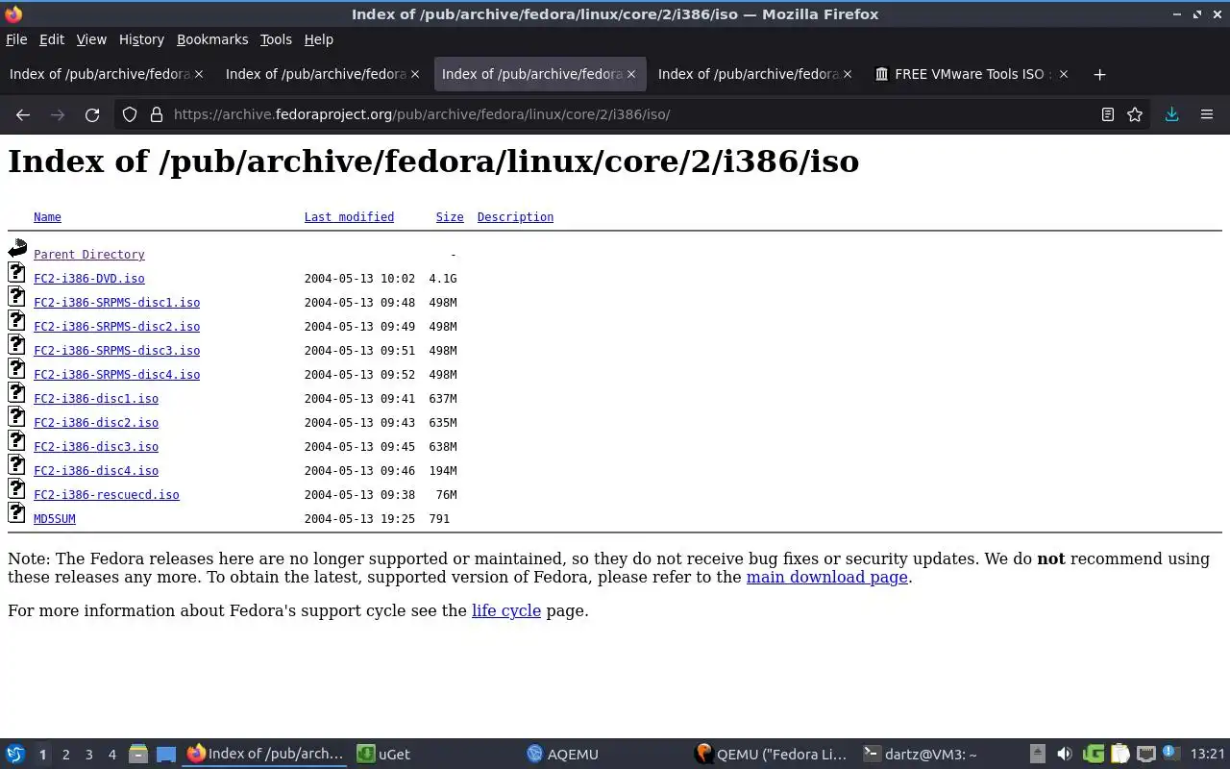The width and height of the screenshot is (1230, 769).
Task: Switch to workspace 2 in pager
Action: point(66,755)
